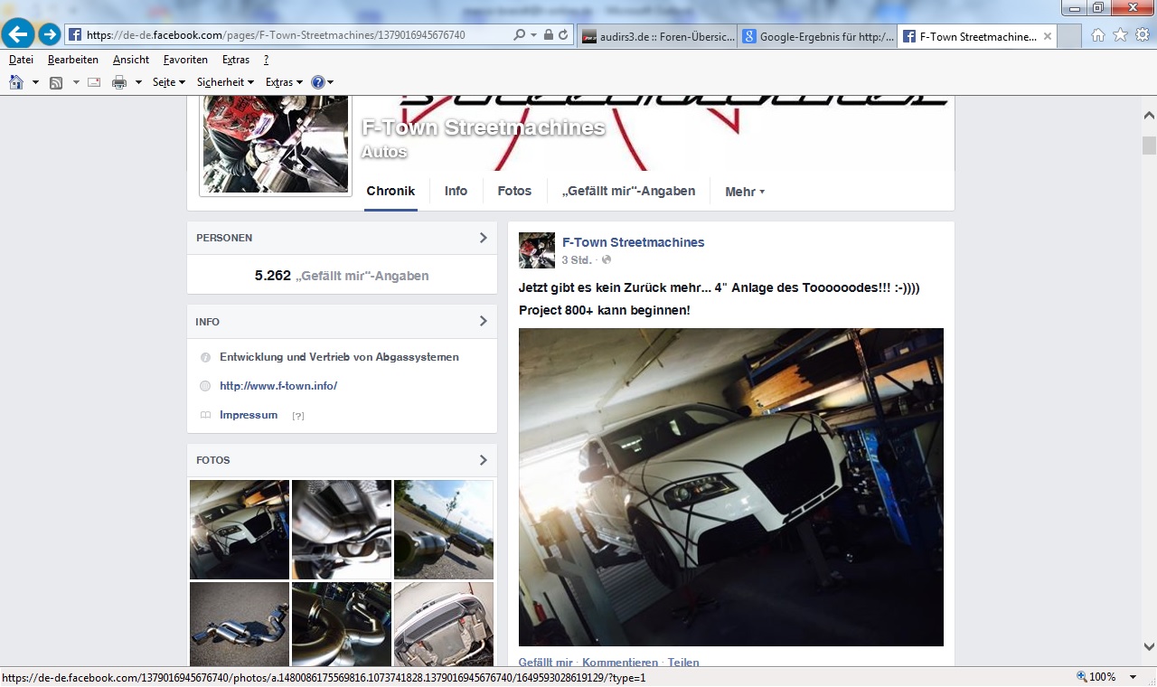This screenshot has width=1157, height=687.
Task: Open the Favorites star icon
Action: tap(1120, 35)
